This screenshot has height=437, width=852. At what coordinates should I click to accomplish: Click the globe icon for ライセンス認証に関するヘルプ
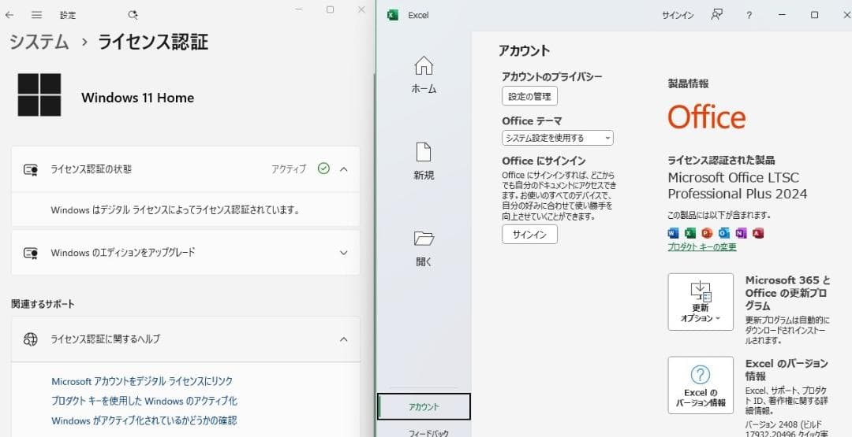tap(31, 339)
